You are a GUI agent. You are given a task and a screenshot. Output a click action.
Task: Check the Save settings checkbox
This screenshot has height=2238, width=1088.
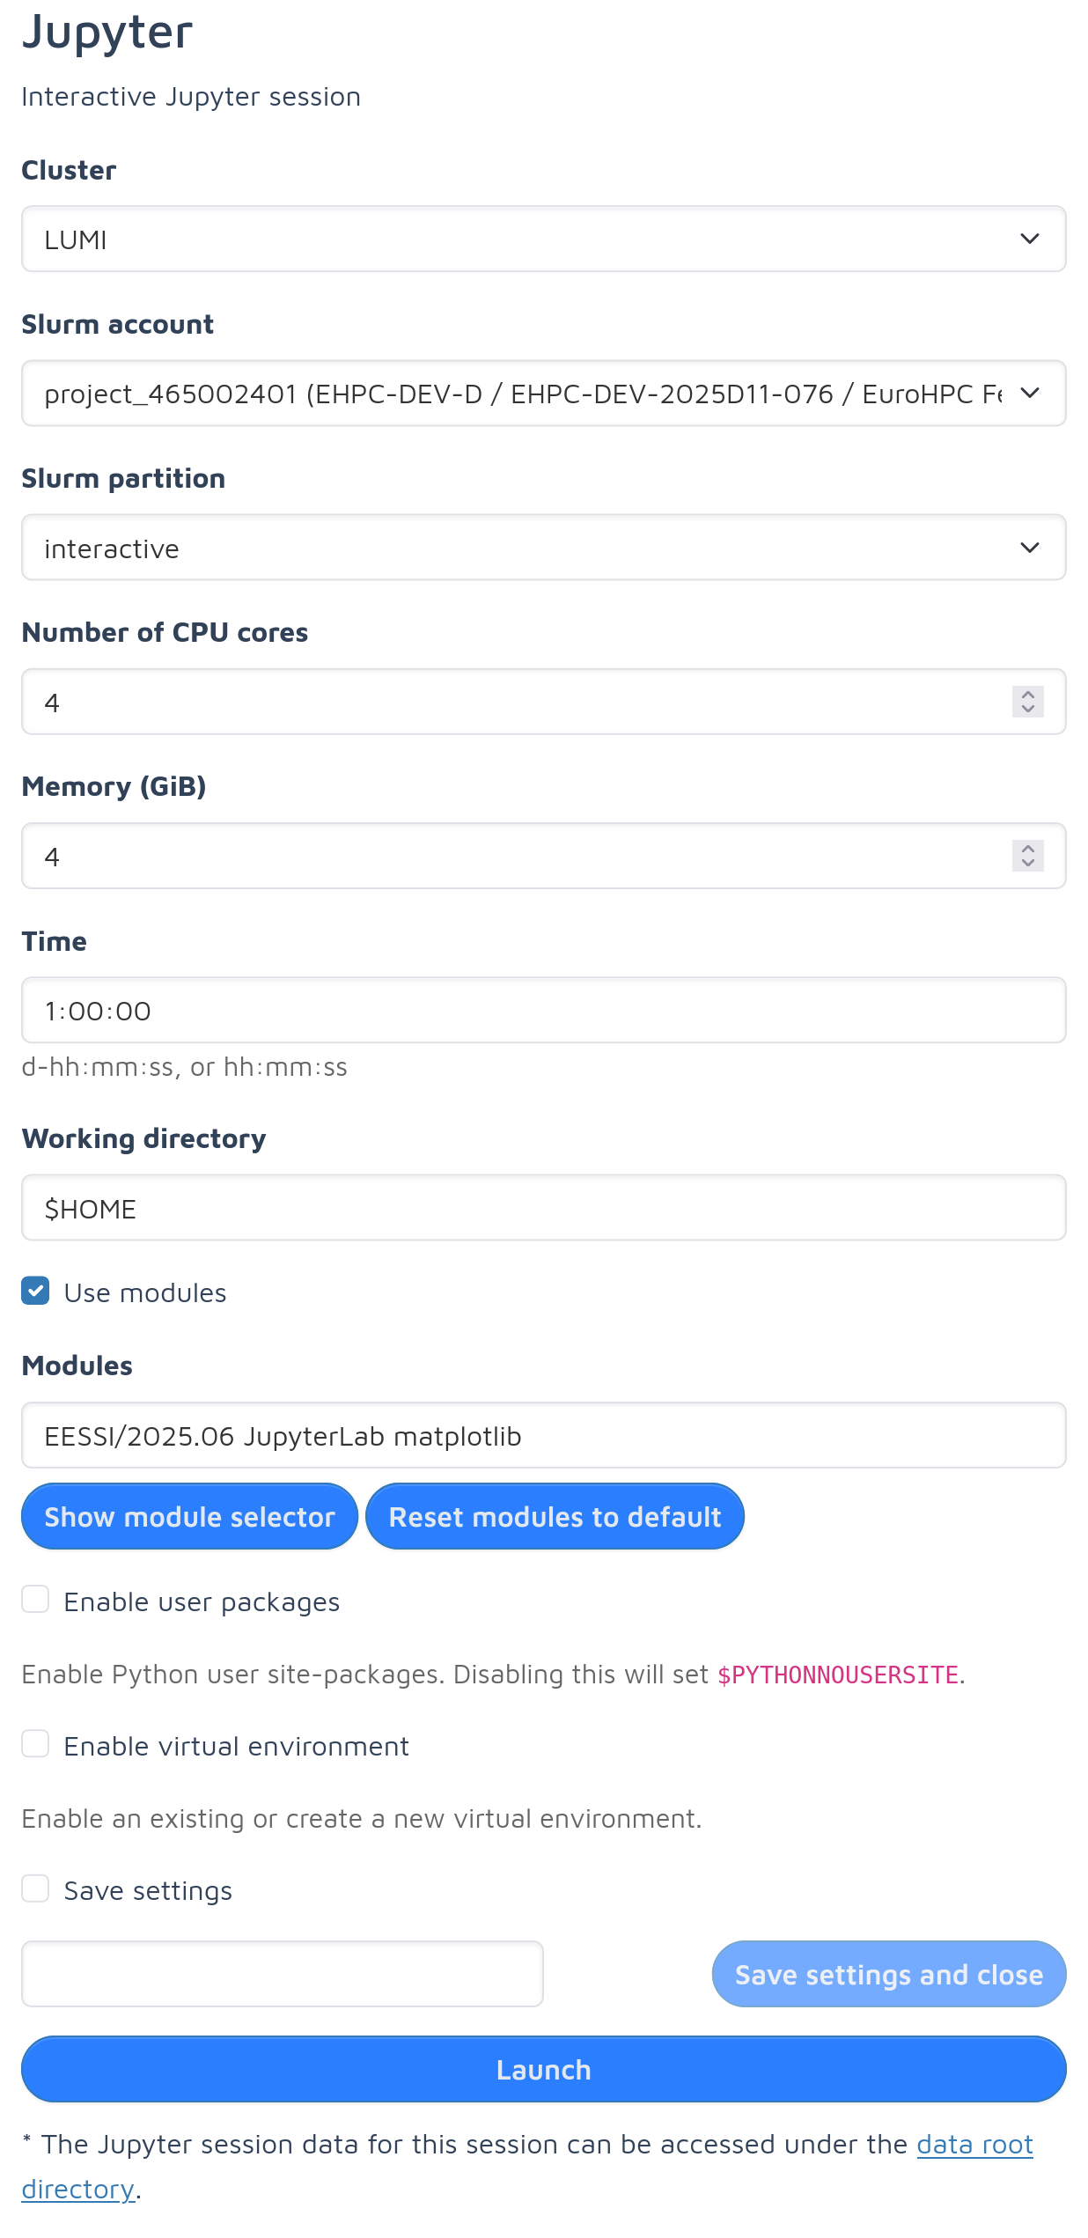[35, 1888]
